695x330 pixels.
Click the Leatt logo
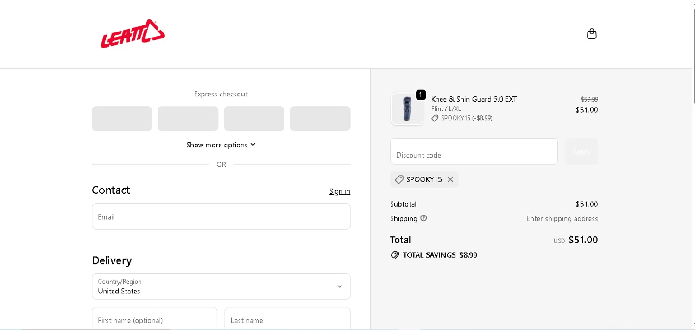click(x=133, y=34)
